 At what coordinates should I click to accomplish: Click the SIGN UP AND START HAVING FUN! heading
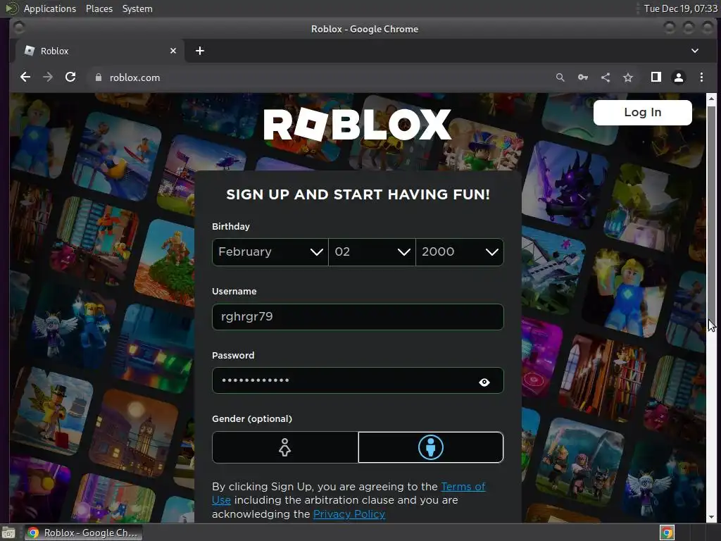358,194
